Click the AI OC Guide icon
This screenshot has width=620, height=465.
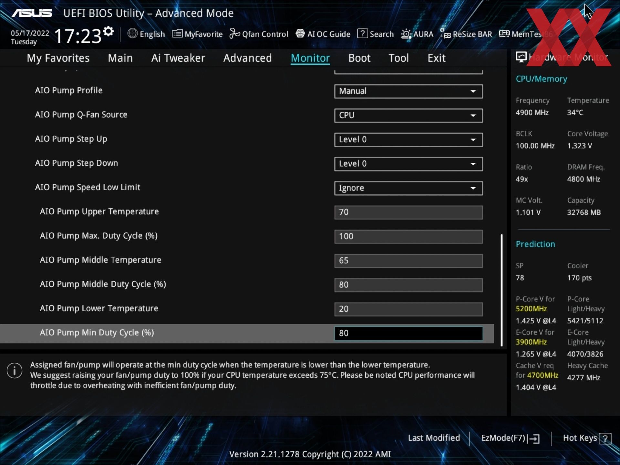300,34
